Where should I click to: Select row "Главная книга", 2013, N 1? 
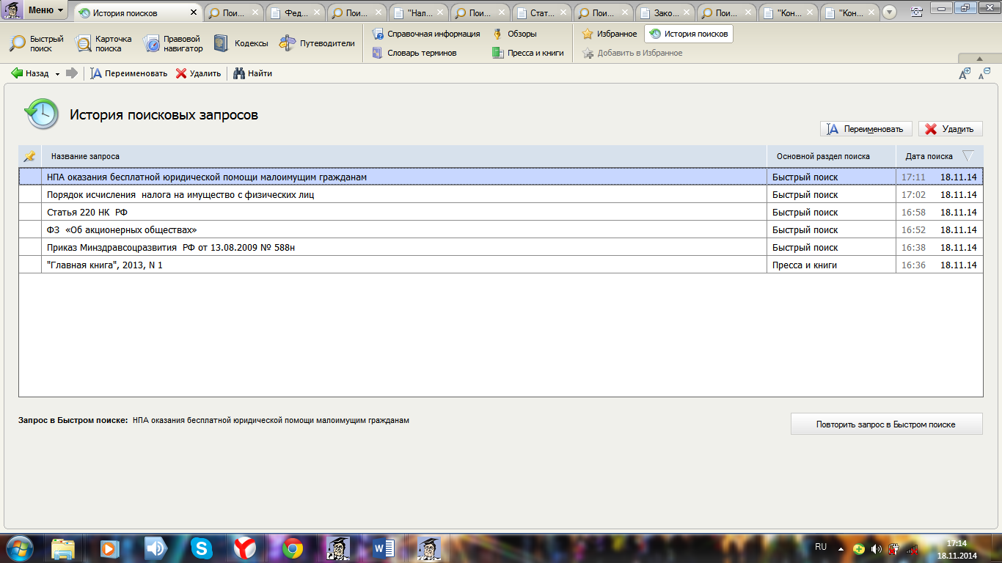[x=500, y=265]
